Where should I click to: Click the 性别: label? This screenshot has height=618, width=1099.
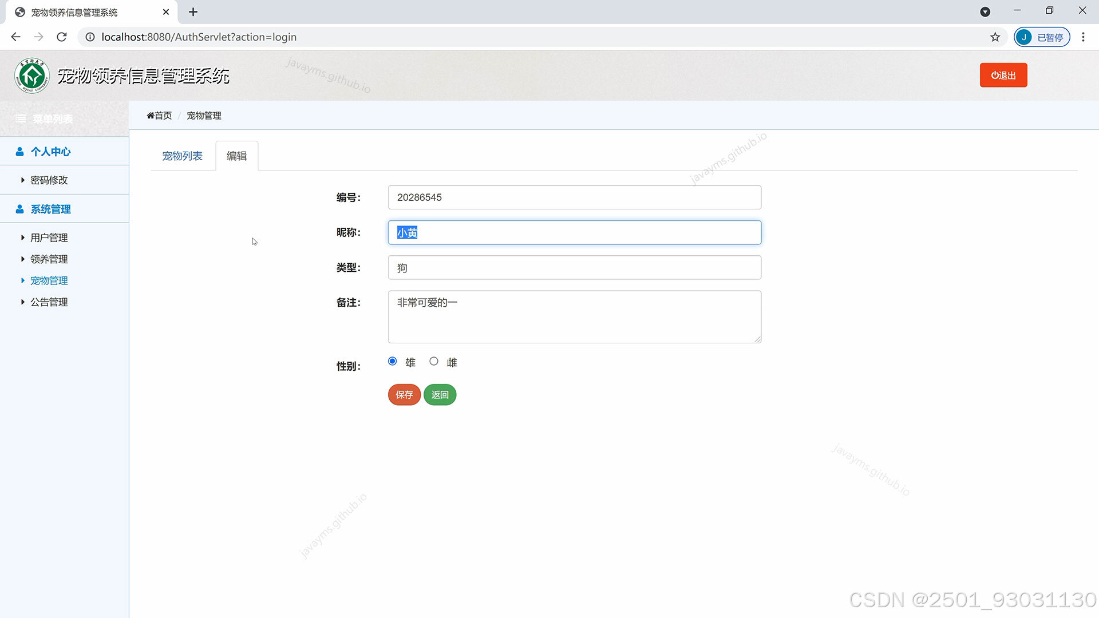[348, 366]
